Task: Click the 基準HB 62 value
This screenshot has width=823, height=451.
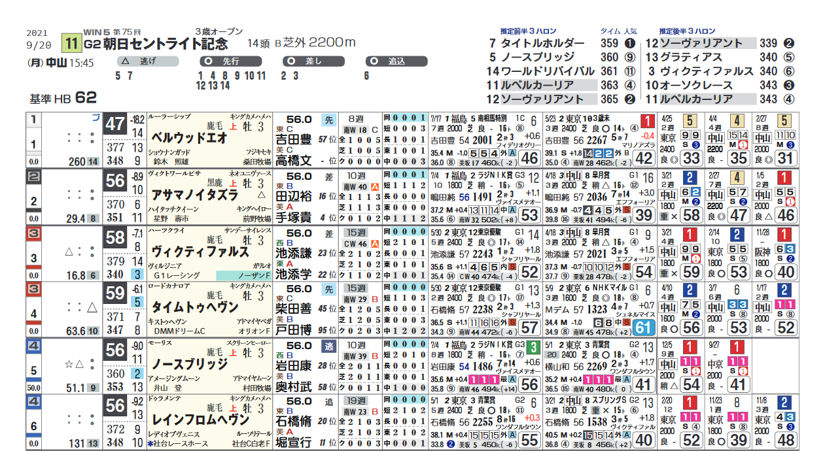Action: (x=63, y=99)
